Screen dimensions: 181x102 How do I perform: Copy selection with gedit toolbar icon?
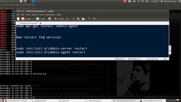click(78, 19)
